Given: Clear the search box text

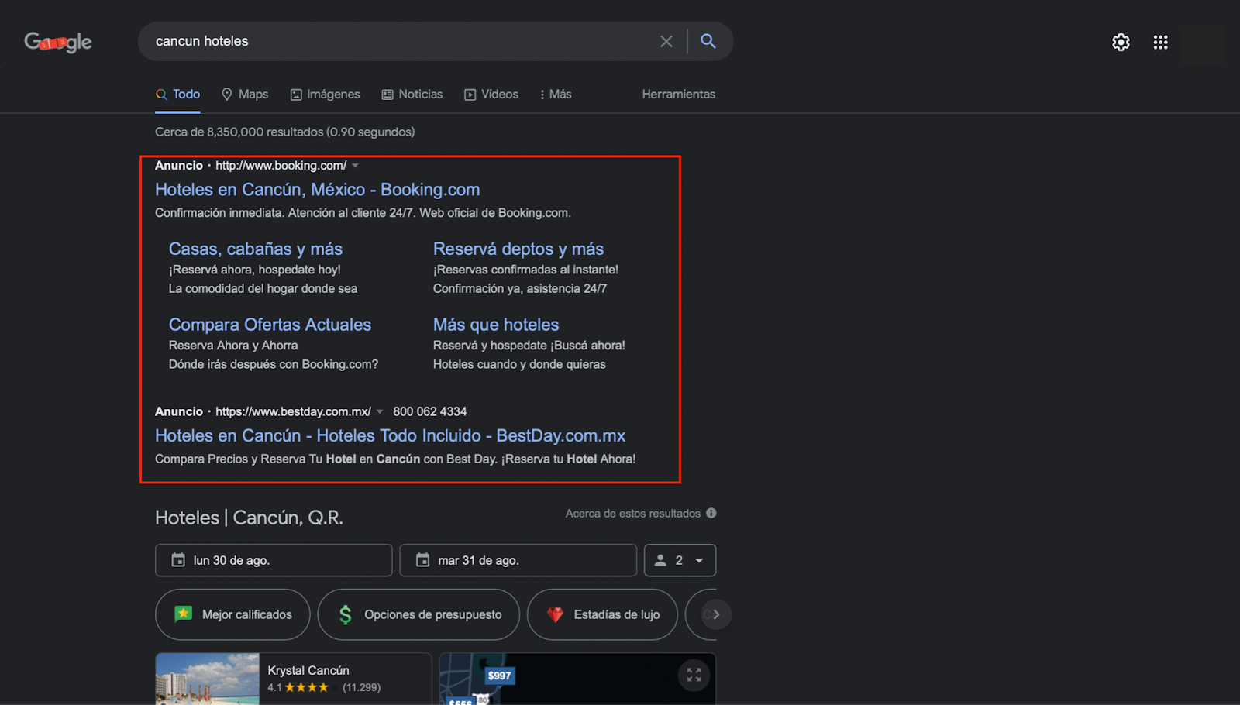Looking at the screenshot, I should coord(666,42).
